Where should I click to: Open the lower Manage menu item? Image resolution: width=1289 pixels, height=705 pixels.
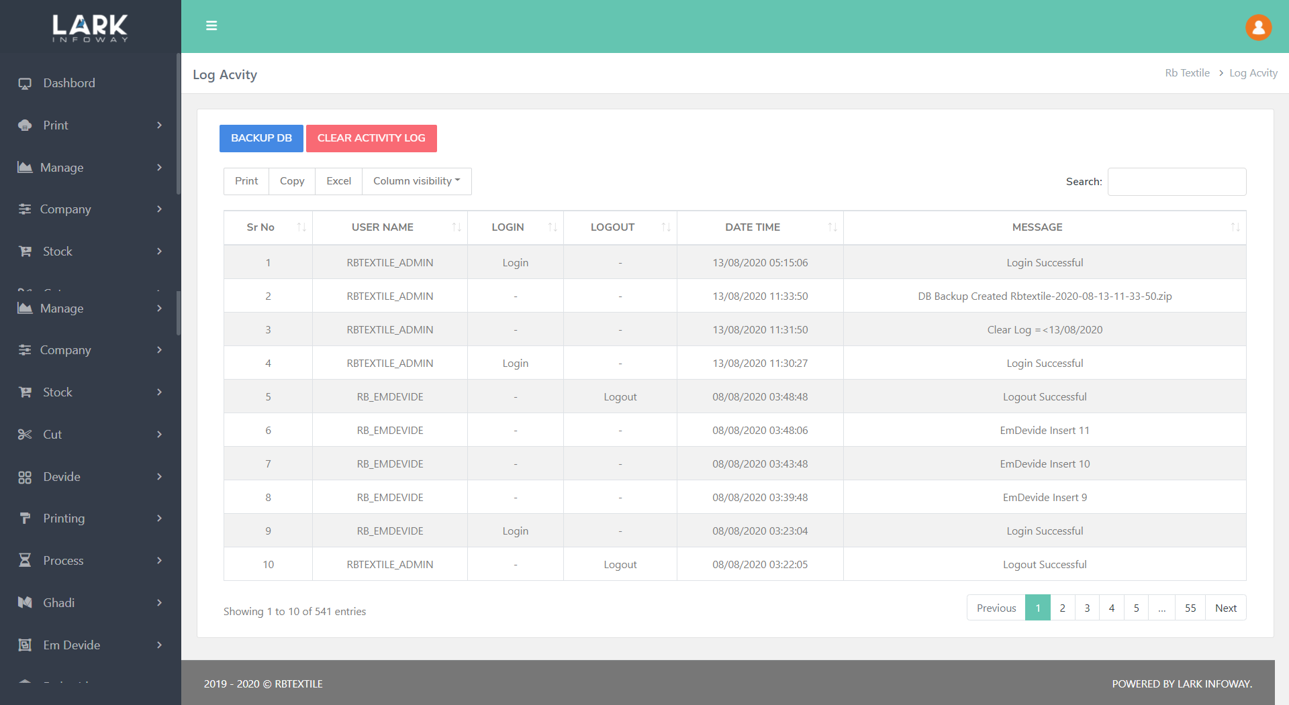tap(91, 308)
